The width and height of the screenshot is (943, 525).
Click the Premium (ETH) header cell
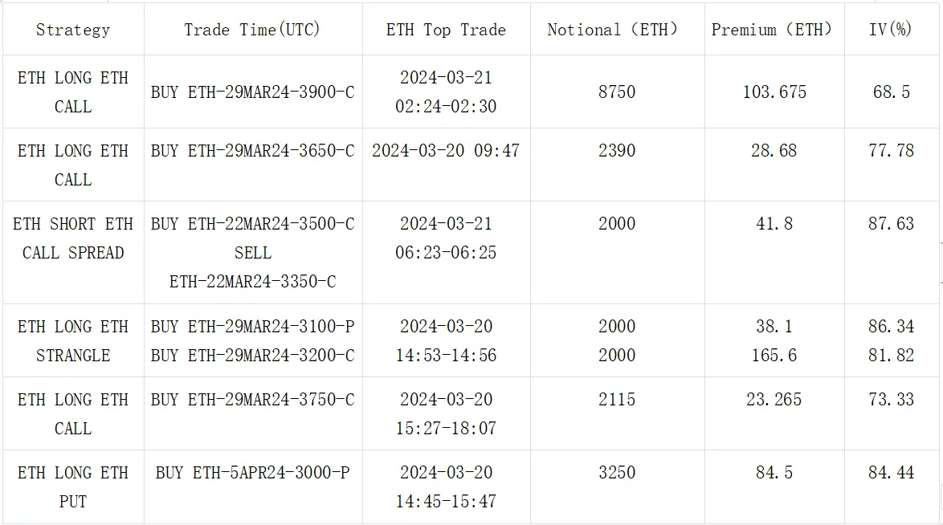(774, 30)
